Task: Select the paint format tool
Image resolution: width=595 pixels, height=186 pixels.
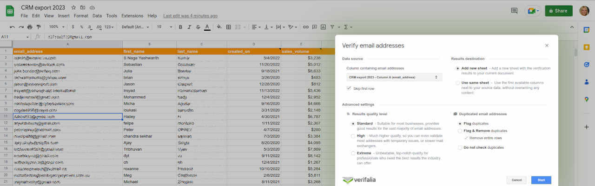Action: click(39, 27)
